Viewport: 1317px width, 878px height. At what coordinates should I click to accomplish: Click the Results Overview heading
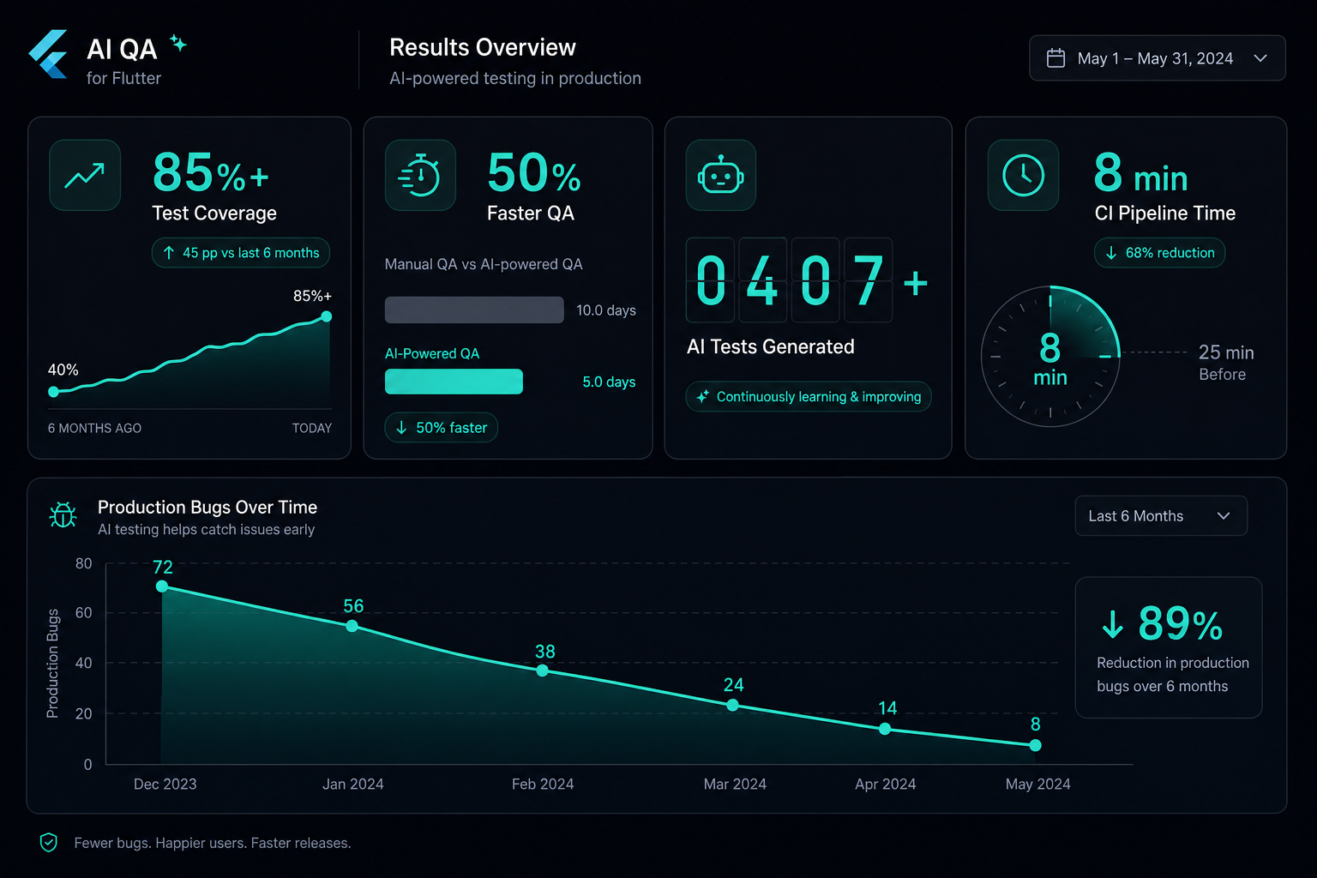(x=483, y=47)
